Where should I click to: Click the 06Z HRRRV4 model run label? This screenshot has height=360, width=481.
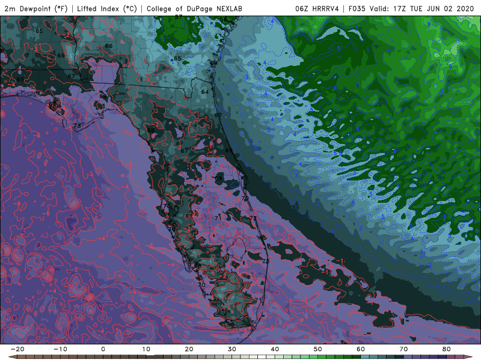pos(317,8)
